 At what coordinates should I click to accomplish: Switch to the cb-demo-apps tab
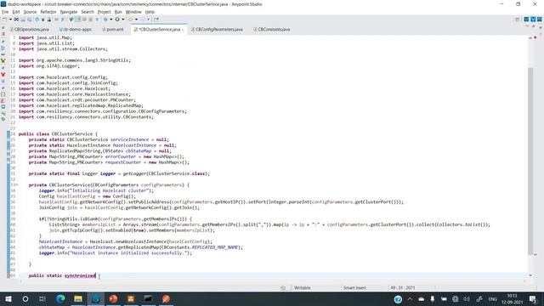coord(76,30)
